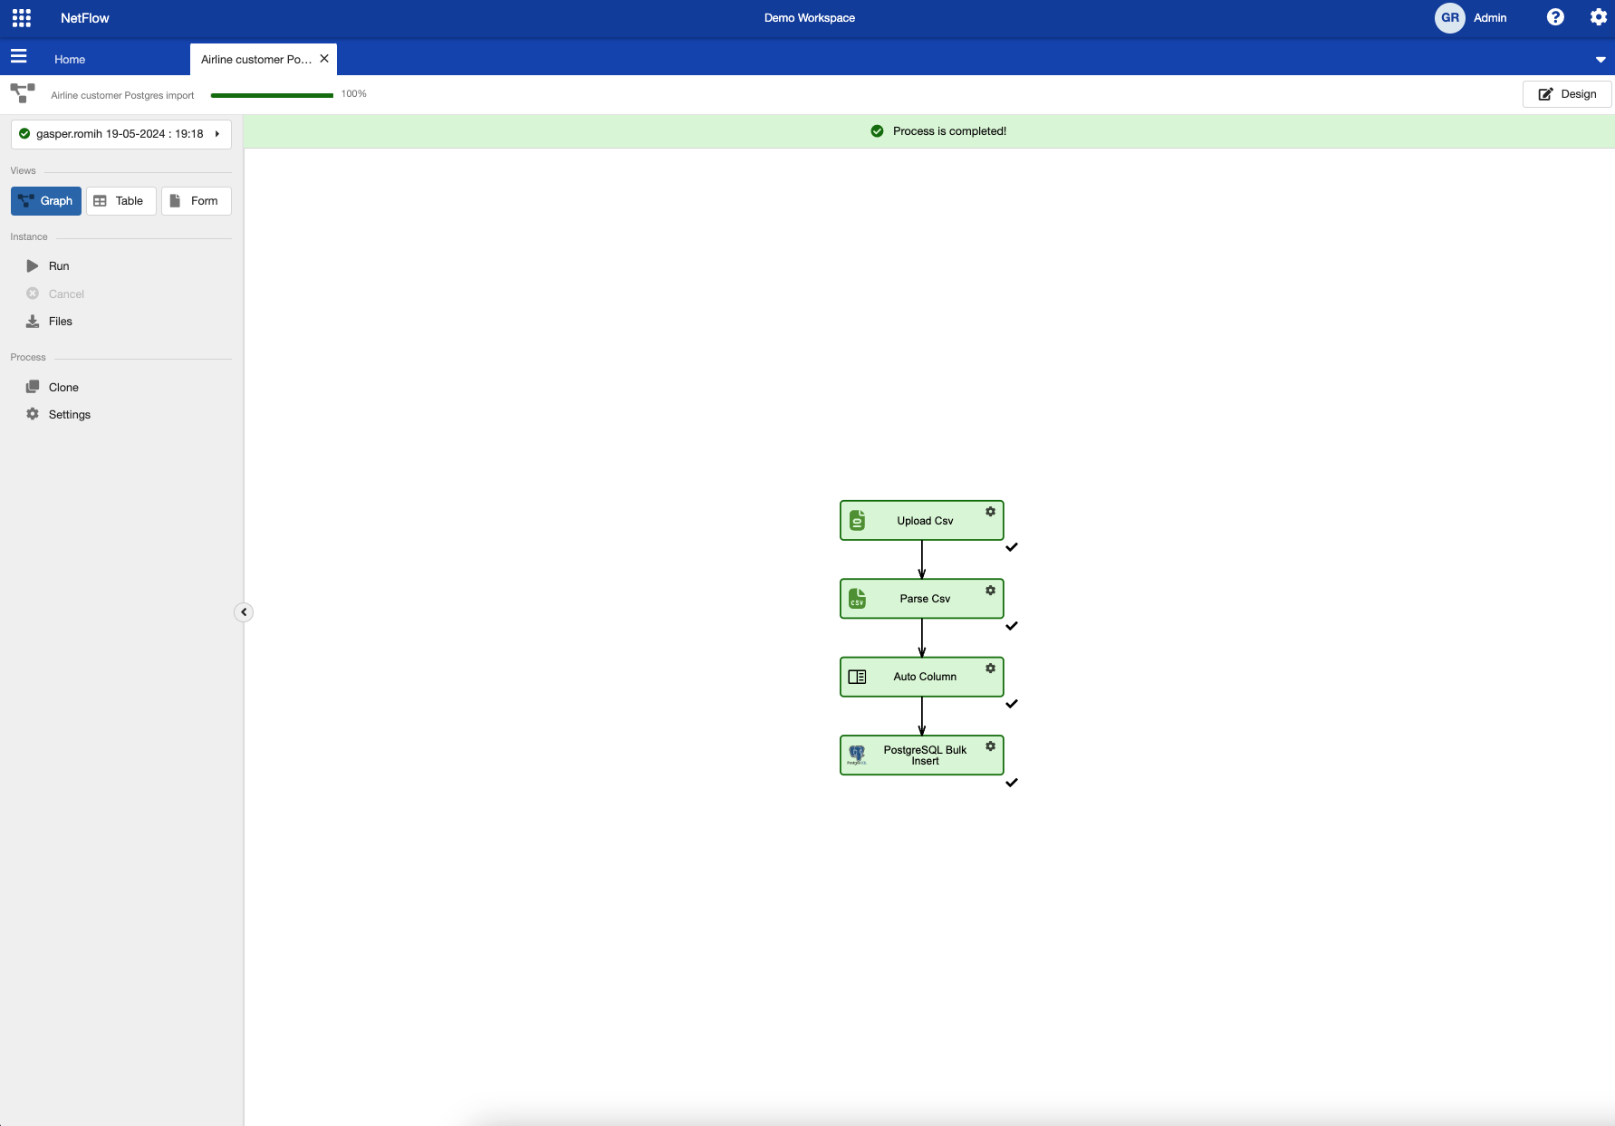The height and width of the screenshot is (1126, 1615).
Task: Switch to the Home tab
Action: 70,60
